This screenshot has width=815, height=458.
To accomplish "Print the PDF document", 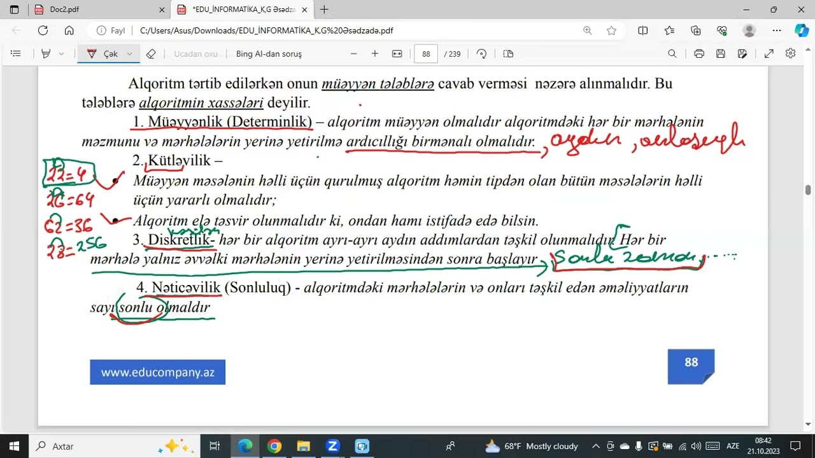I will coord(699,54).
